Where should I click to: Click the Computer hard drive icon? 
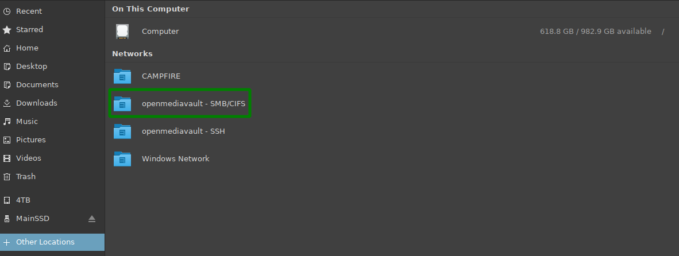tap(122, 32)
